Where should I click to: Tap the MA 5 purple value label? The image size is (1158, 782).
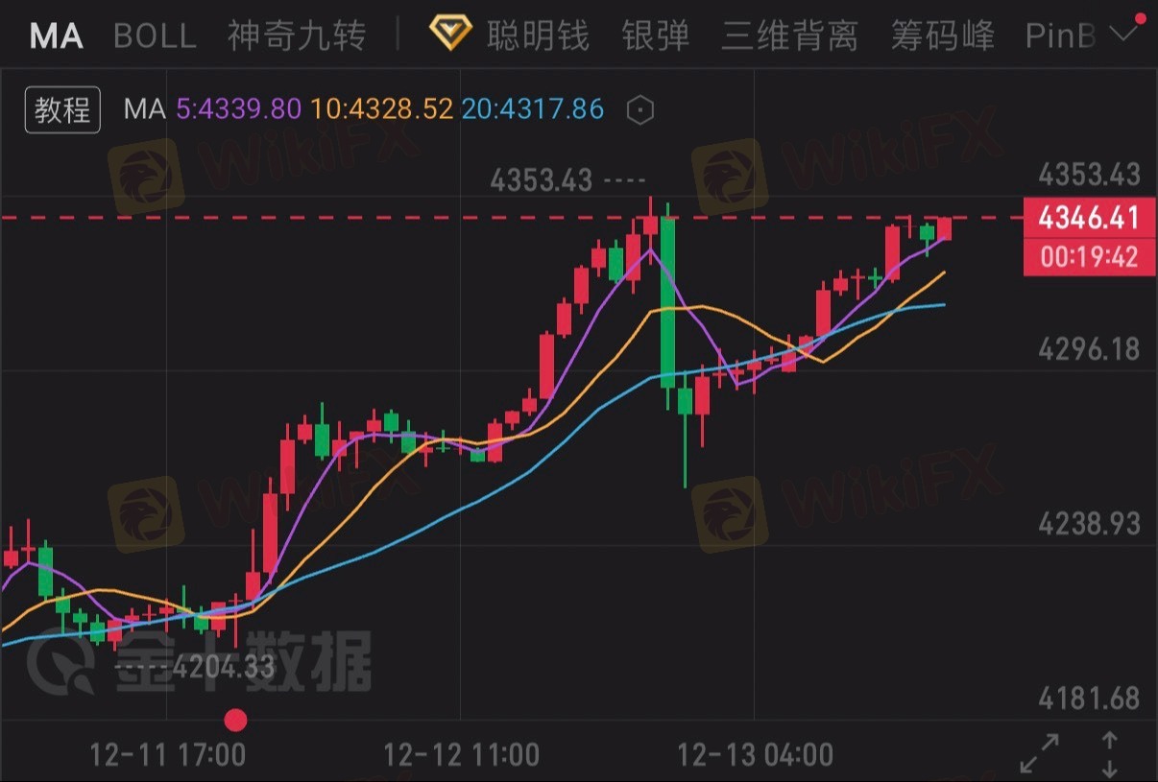tap(238, 109)
